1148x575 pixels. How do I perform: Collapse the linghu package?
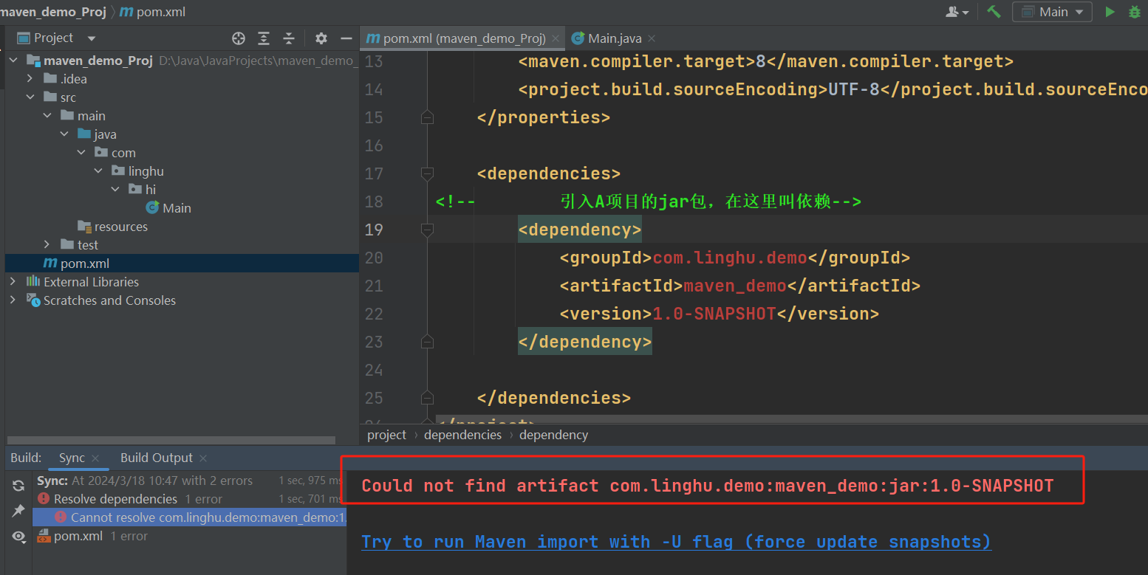(x=98, y=171)
